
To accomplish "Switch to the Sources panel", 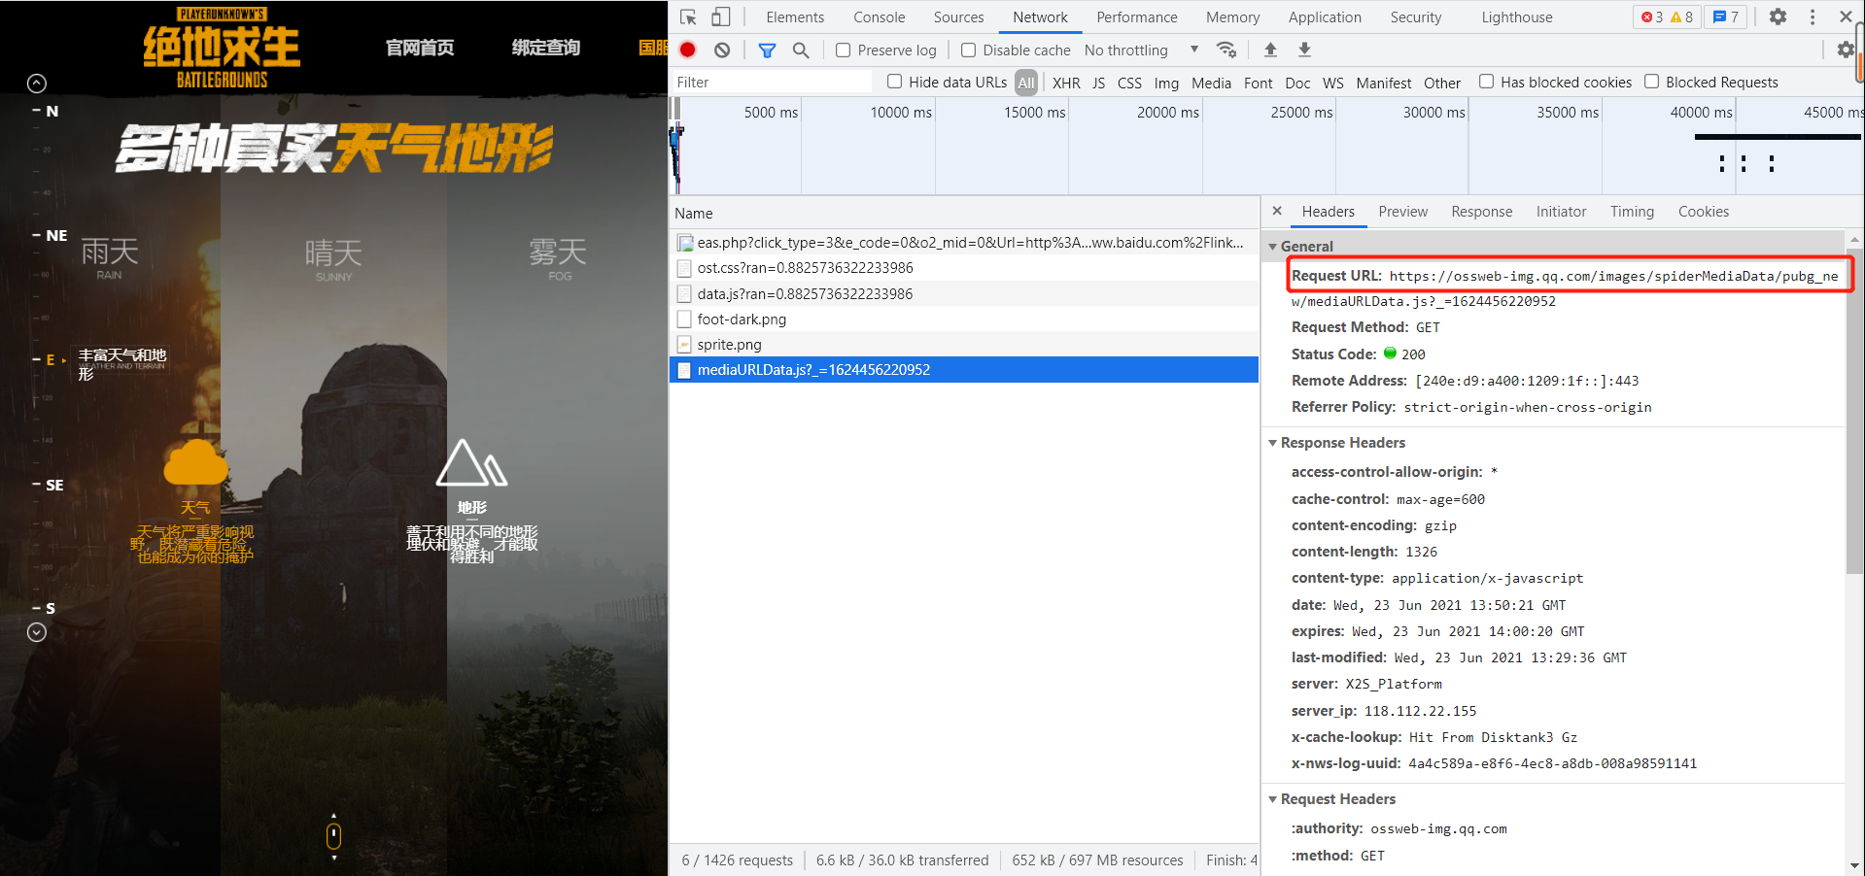I will pyautogui.click(x=958, y=17).
